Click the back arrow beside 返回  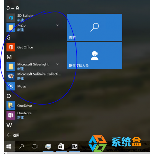click(x=9, y=135)
